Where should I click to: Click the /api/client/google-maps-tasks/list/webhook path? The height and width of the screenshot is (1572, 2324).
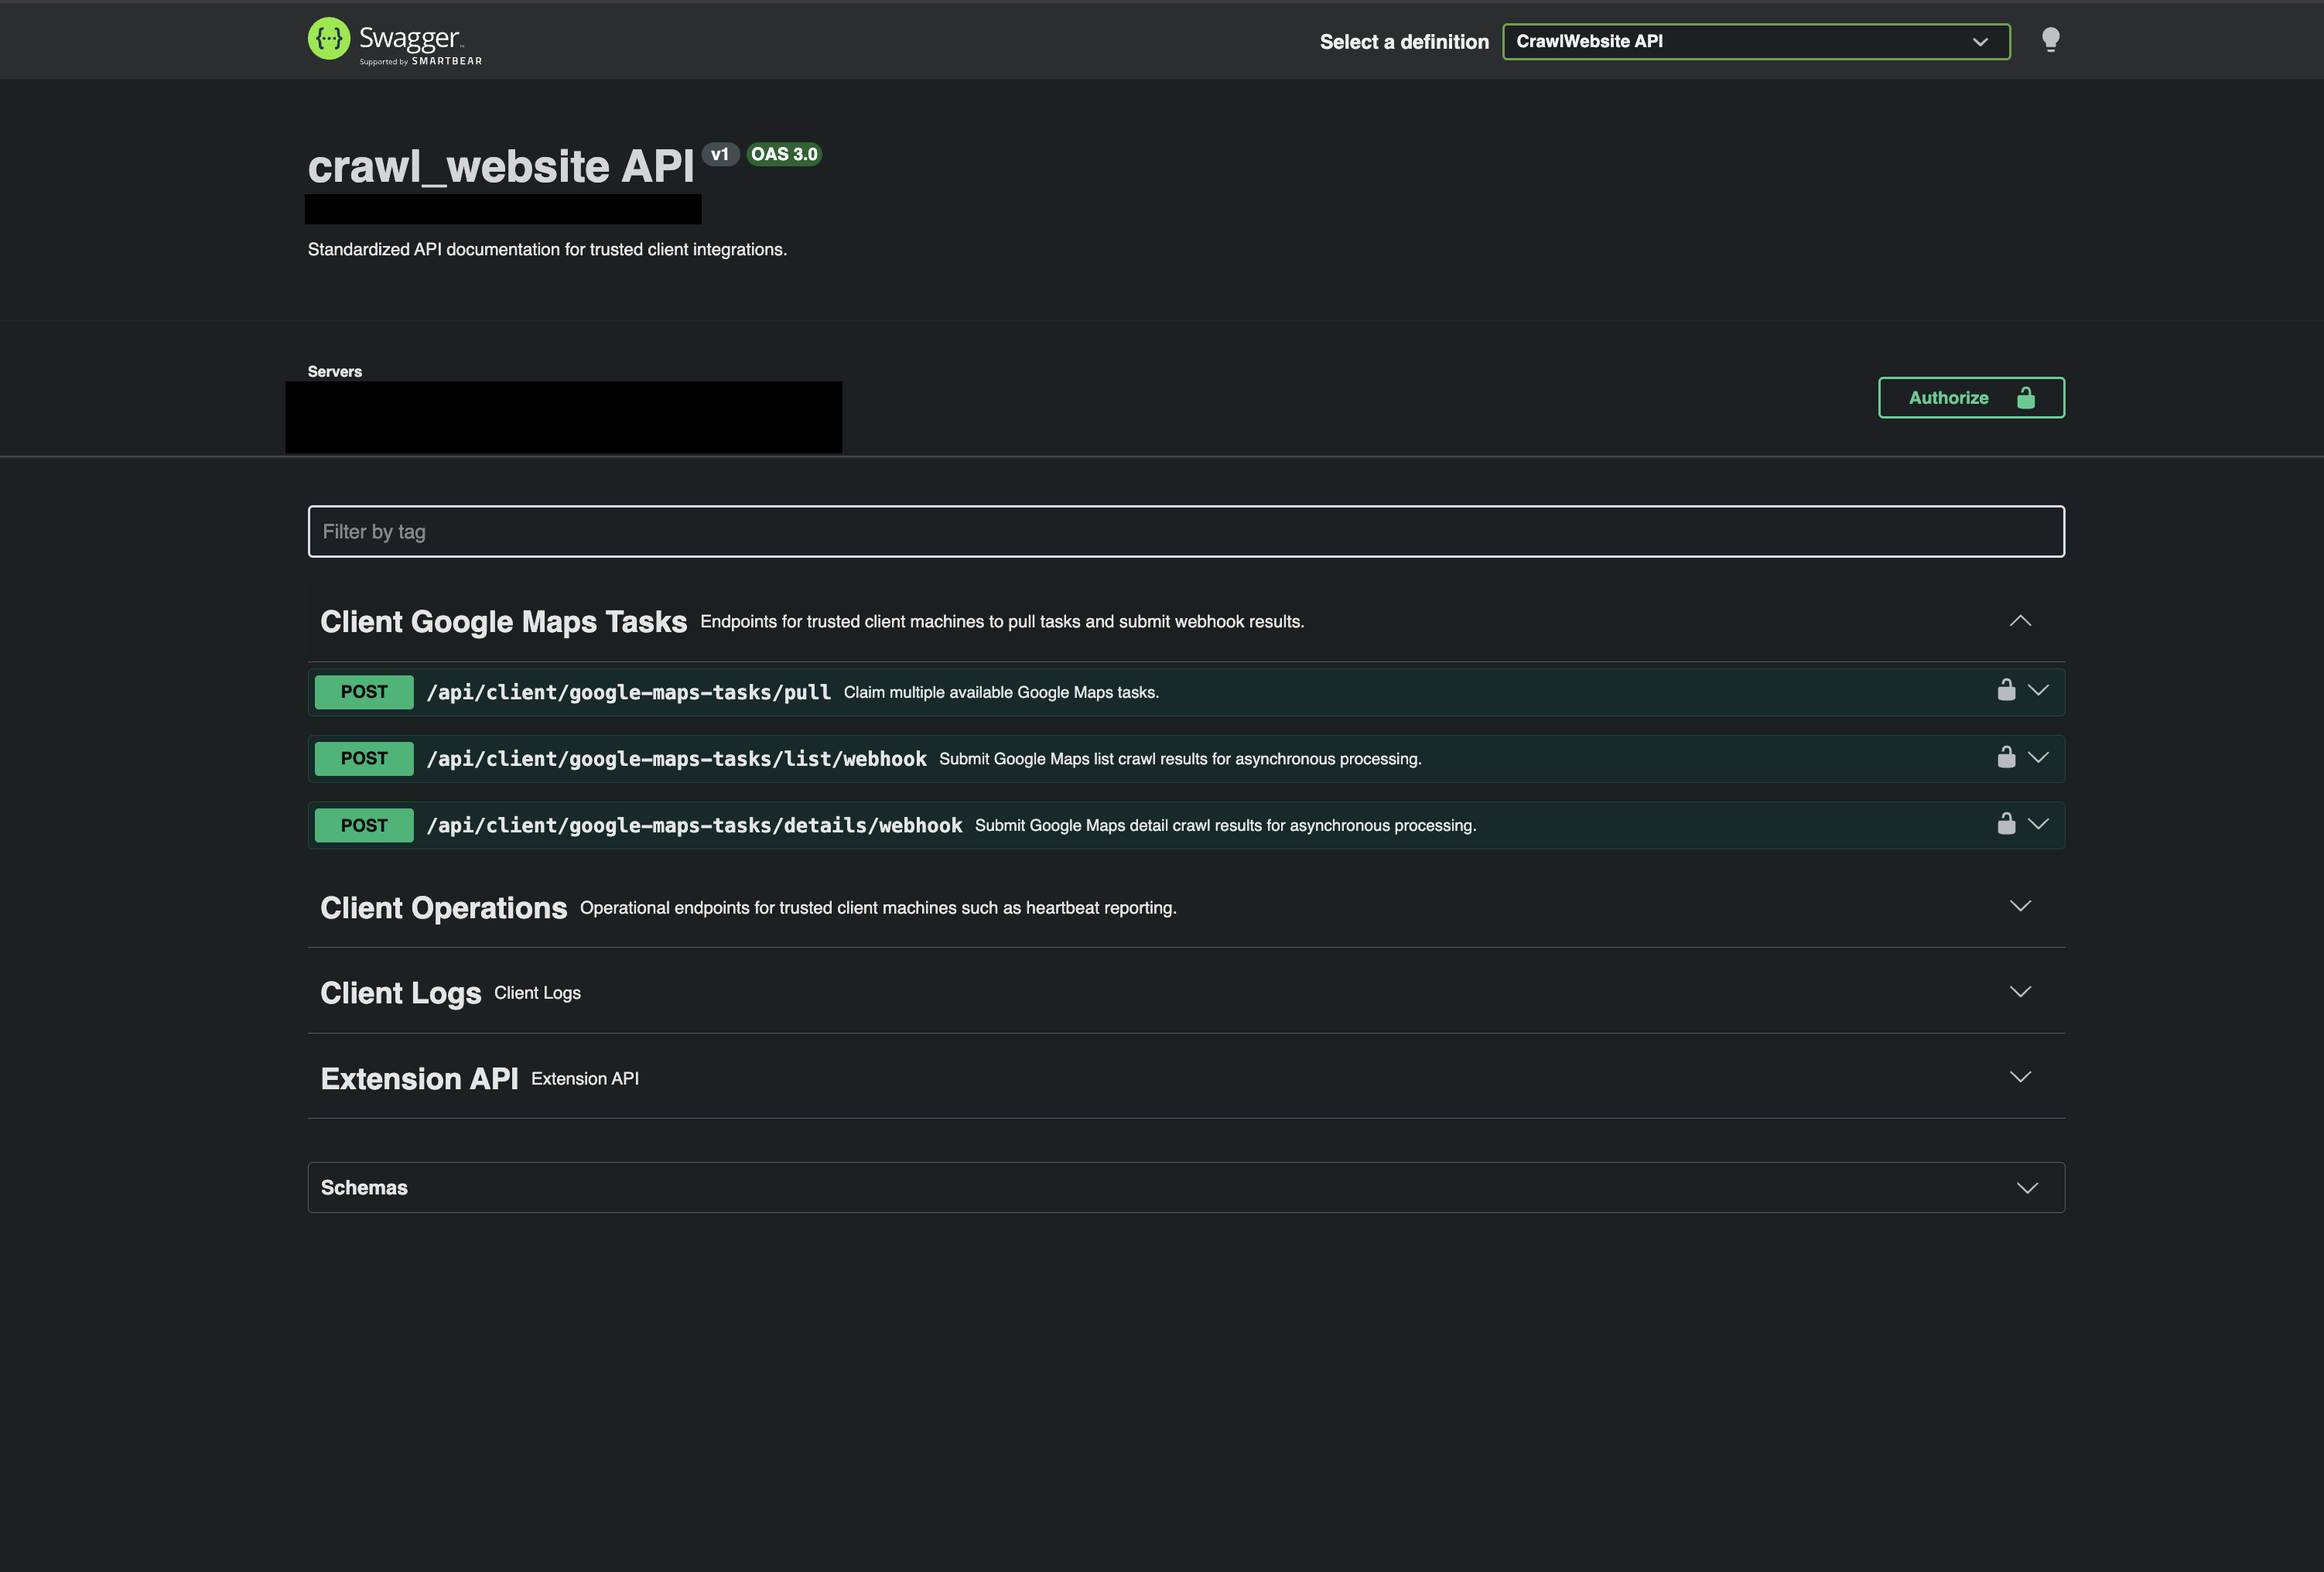click(676, 759)
